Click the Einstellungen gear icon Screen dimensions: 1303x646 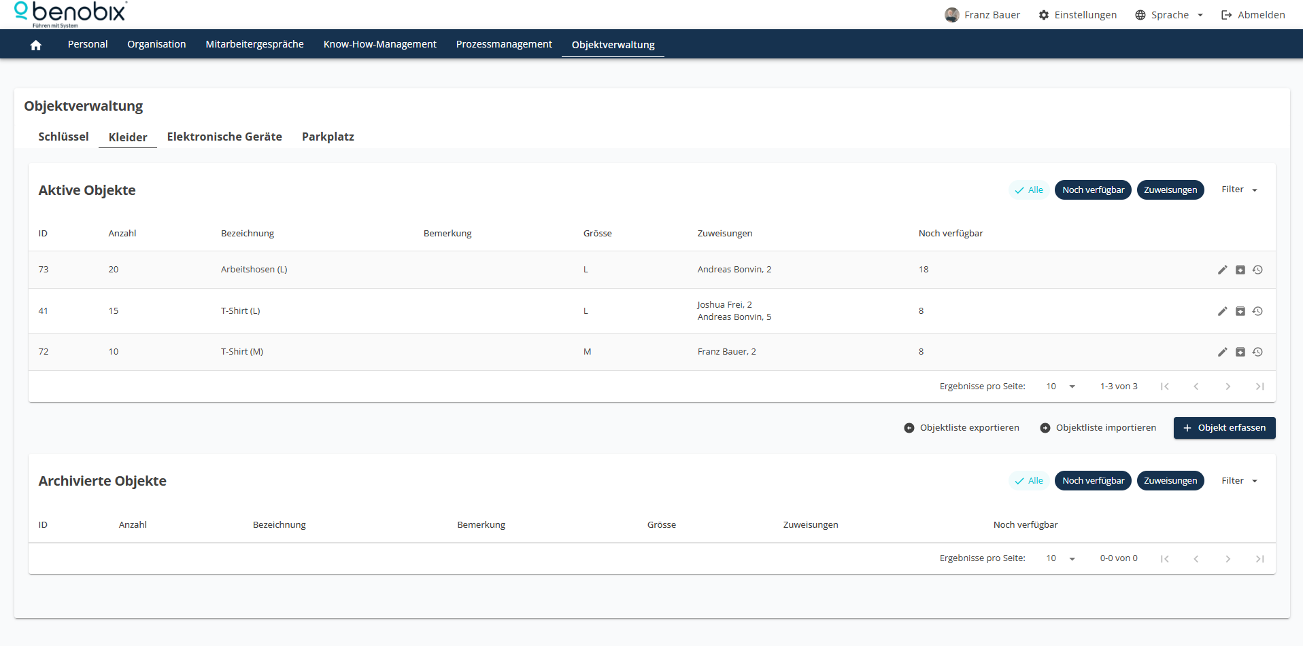pos(1044,15)
